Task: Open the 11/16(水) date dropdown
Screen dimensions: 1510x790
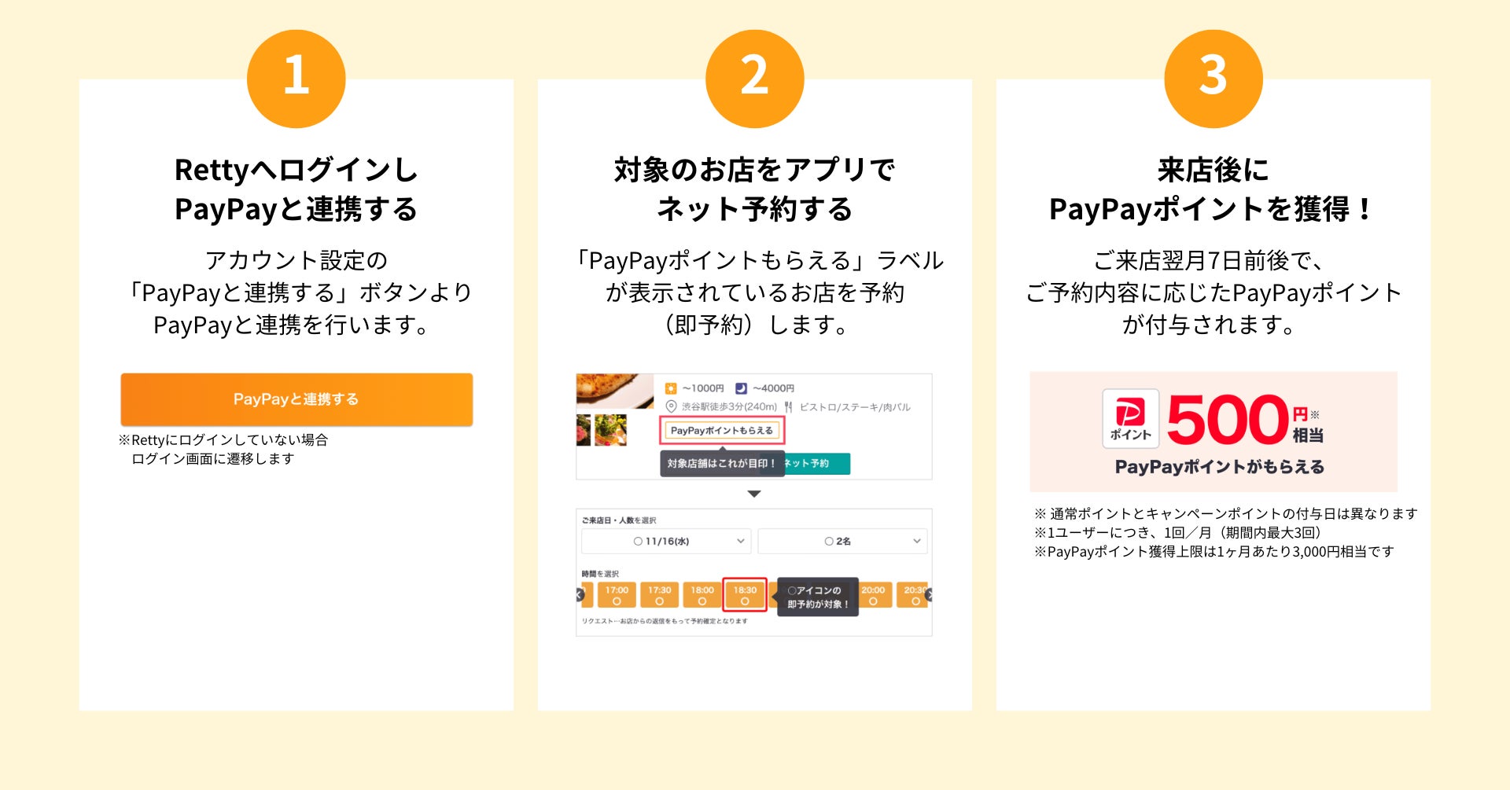Action: pyautogui.click(x=666, y=541)
